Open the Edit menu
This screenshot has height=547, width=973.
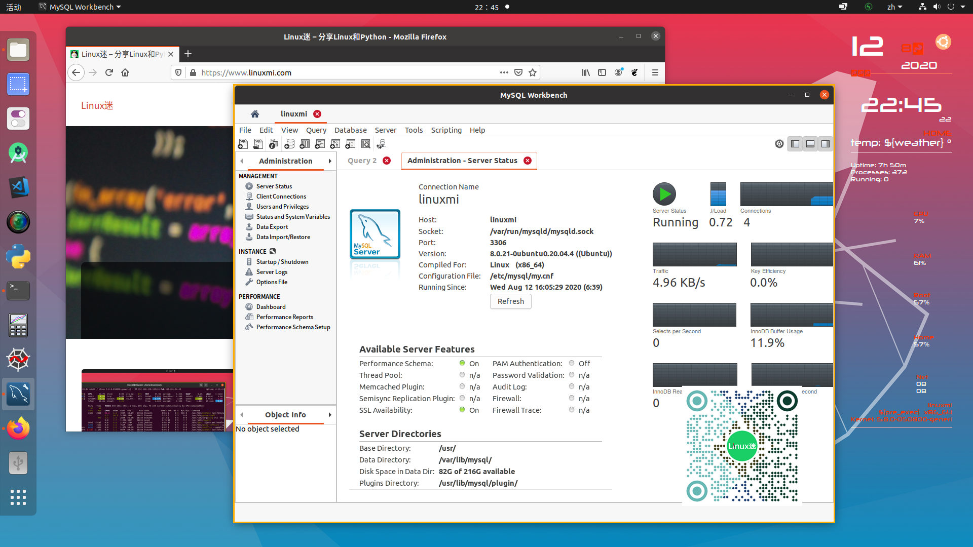click(x=266, y=130)
